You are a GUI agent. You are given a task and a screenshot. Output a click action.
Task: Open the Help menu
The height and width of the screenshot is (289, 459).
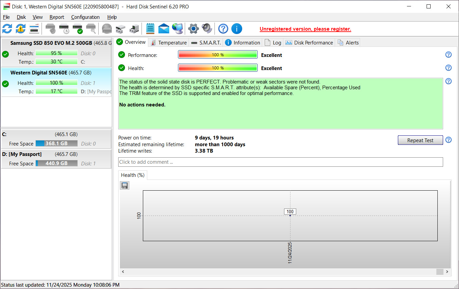tap(112, 17)
